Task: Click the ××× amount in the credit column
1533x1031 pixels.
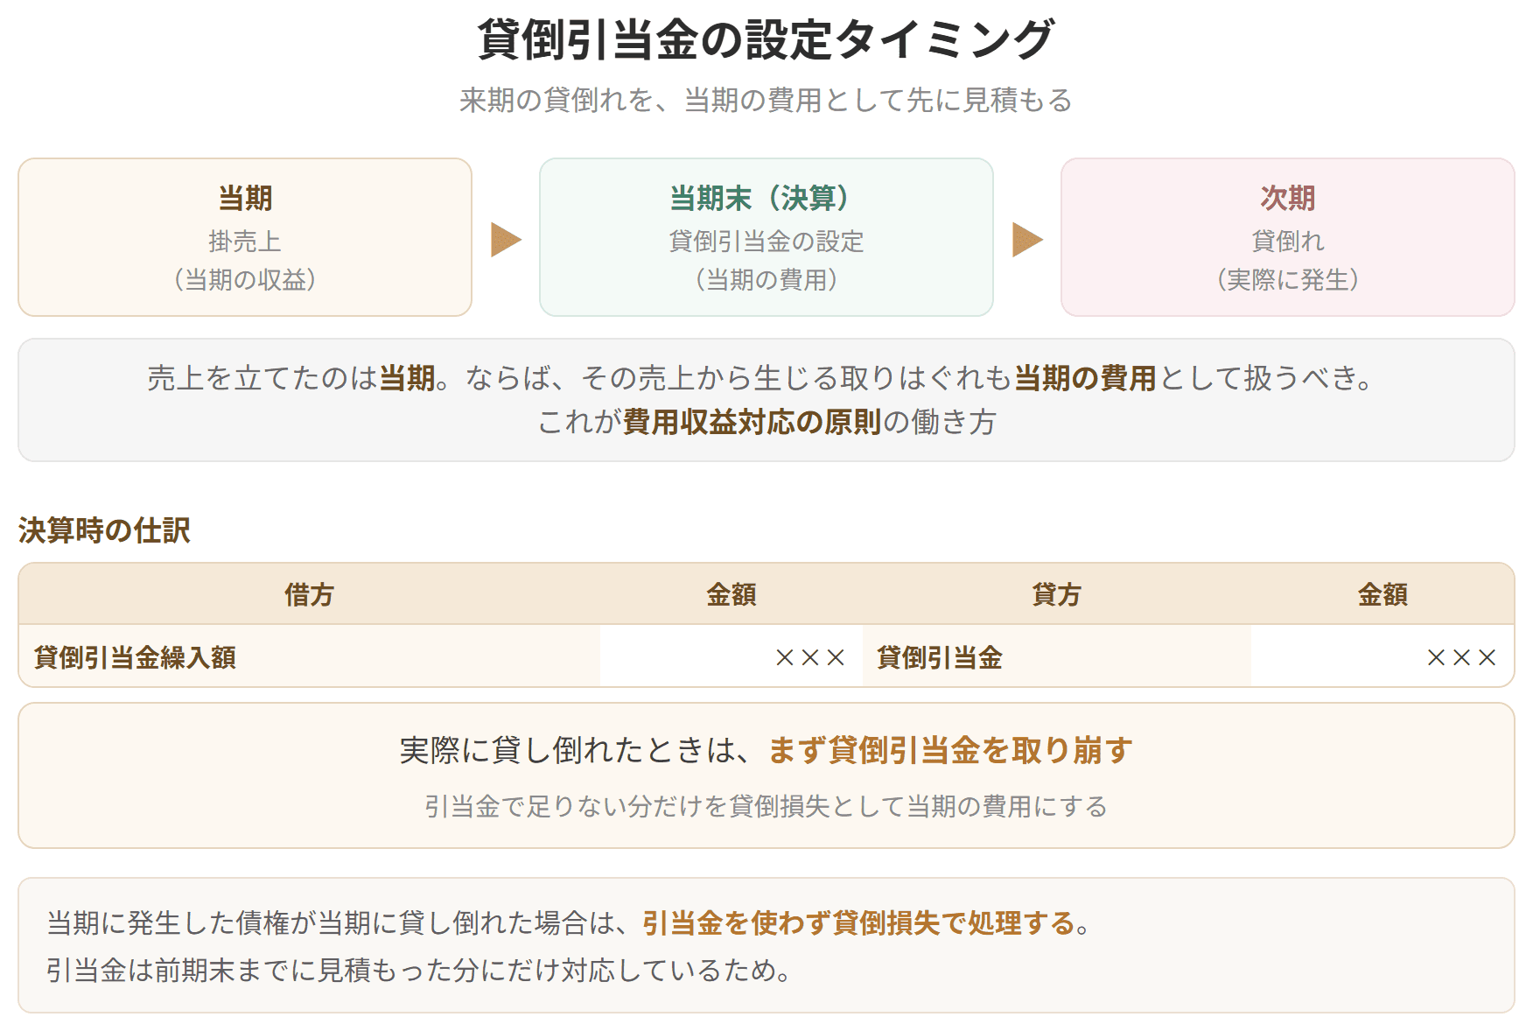Action: [x=1461, y=657]
